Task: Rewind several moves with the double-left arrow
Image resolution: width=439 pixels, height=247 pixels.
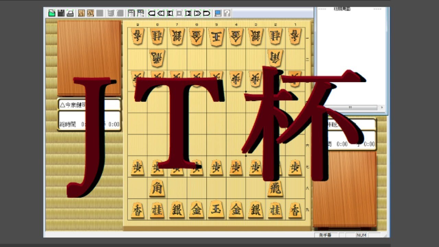Action: coord(161,13)
